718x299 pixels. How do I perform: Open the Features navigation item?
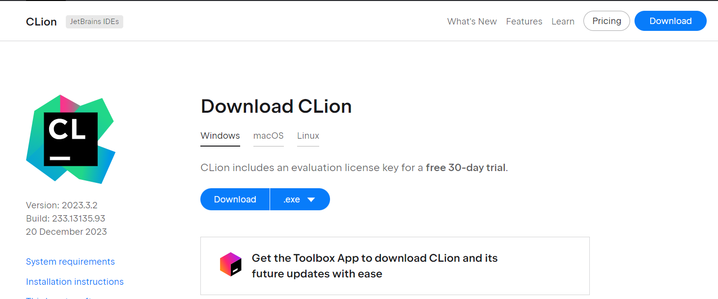[x=524, y=22]
